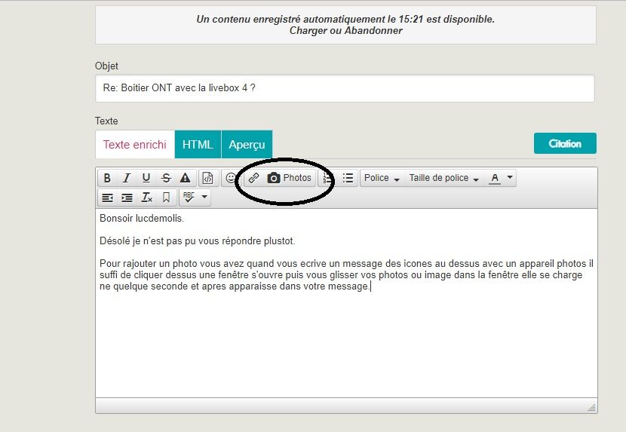Run the ABC spell checker
This screenshot has height=432, width=626.
tap(189, 198)
